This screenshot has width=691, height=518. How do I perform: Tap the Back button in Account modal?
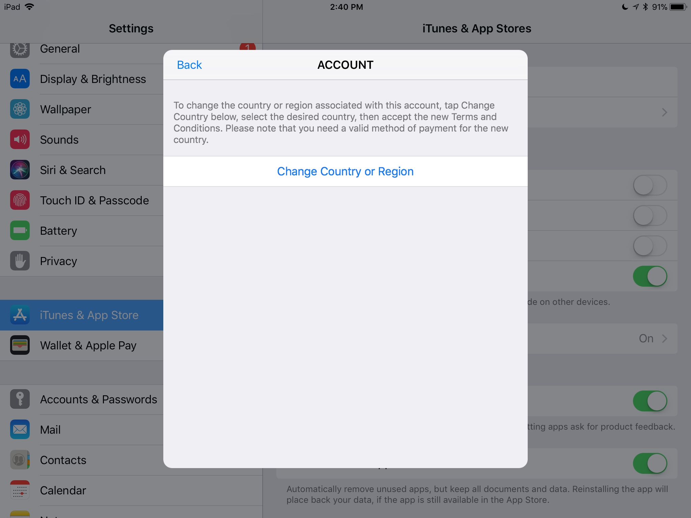189,65
